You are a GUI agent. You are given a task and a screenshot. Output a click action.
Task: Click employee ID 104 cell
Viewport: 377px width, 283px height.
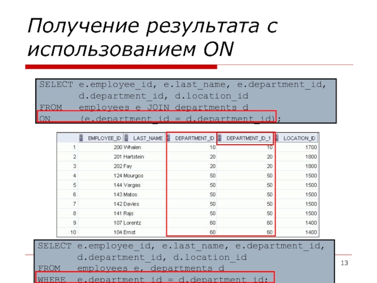pyautogui.click(x=101, y=232)
